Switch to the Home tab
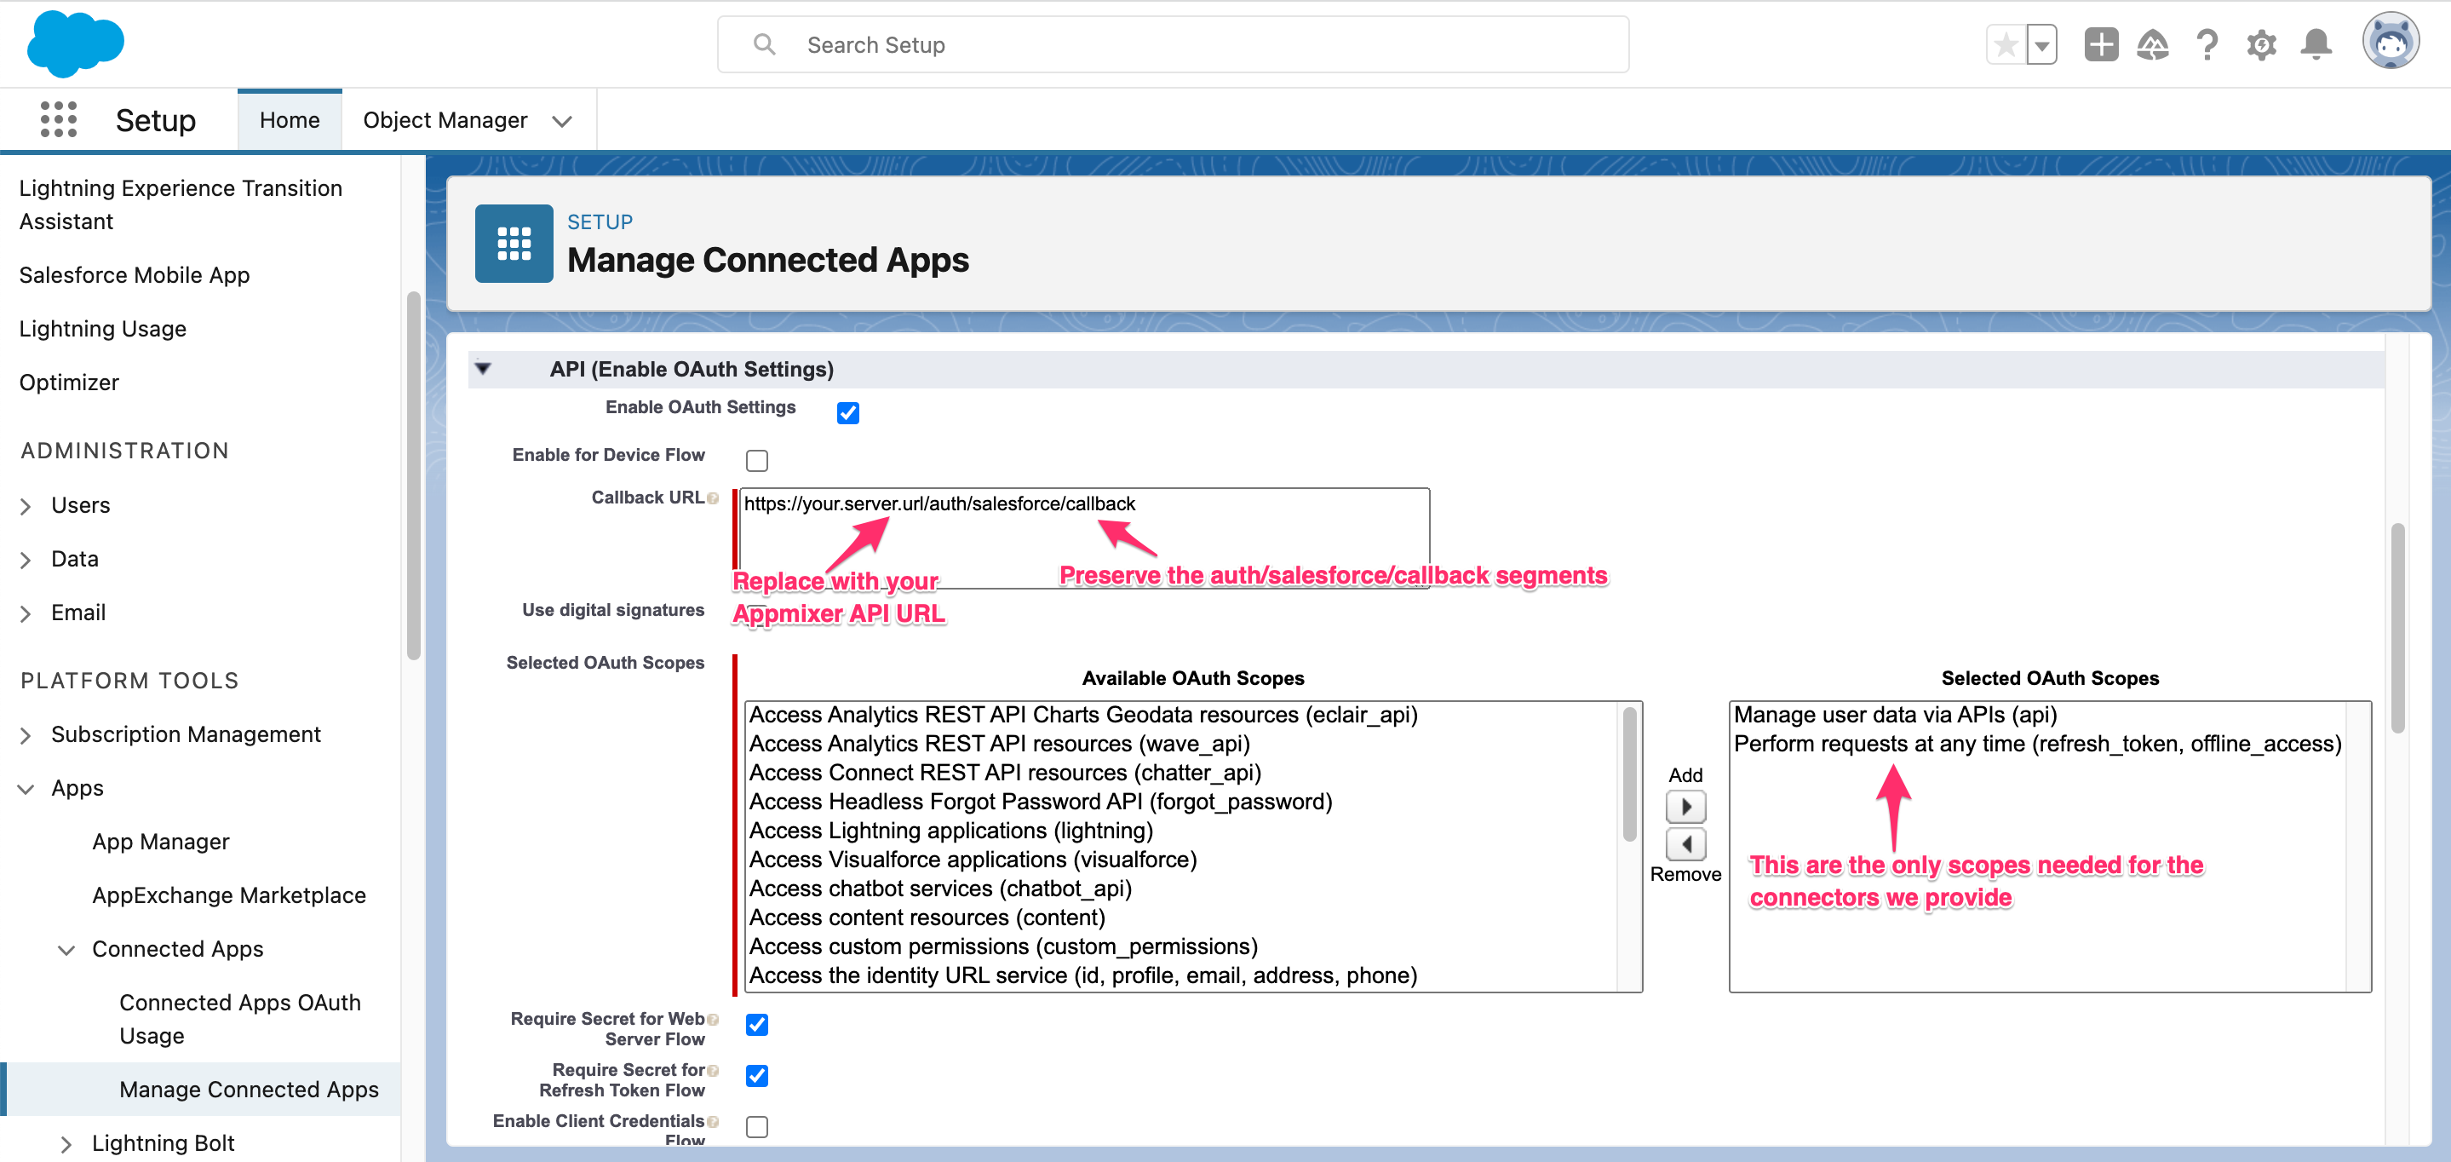The height and width of the screenshot is (1162, 2451). 290,120
